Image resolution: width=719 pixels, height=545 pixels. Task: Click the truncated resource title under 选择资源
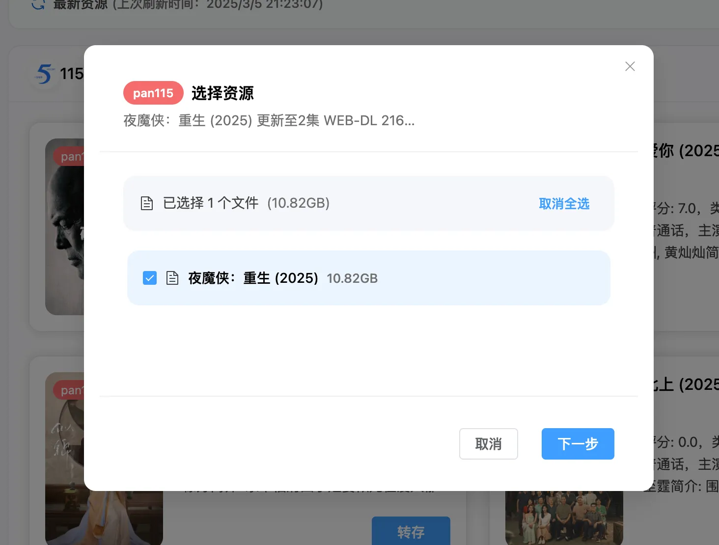(269, 120)
